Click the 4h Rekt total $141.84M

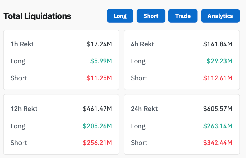coord(218,44)
